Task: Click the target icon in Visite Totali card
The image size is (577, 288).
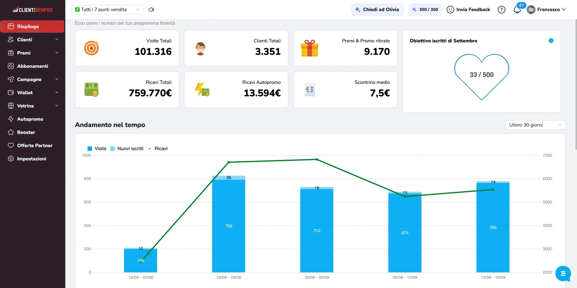Action: pyautogui.click(x=91, y=48)
